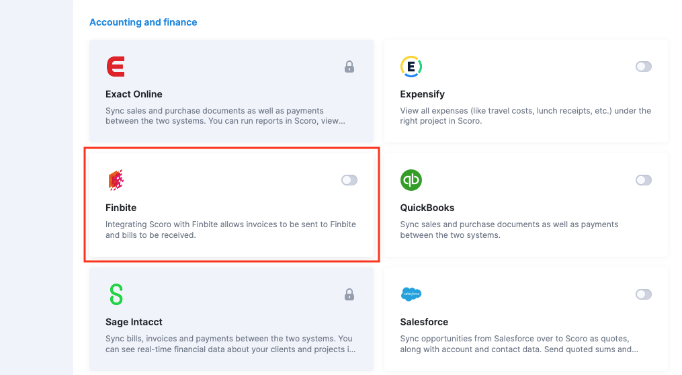The height and width of the screenshot is (375, 682).
Task: Switch on the QuickBooks toggle
Action: (x=643, y=180)
